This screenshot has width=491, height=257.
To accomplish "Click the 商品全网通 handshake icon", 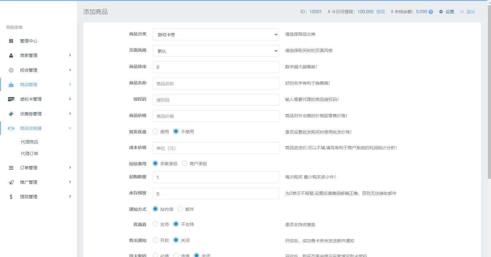I will click(11, 128).
